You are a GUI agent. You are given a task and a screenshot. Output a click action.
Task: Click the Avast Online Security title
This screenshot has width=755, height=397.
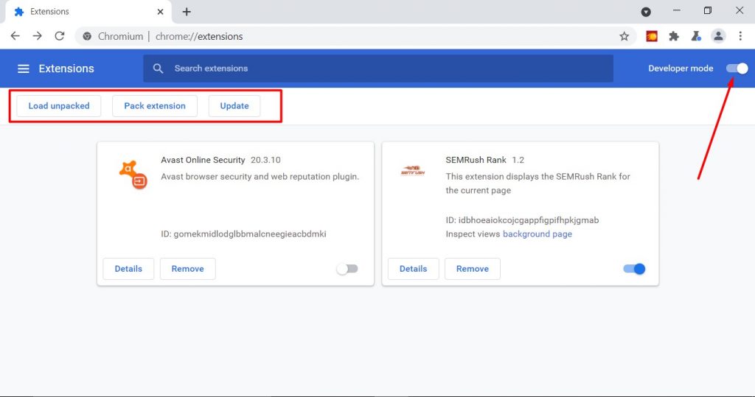tap(203, 160)
